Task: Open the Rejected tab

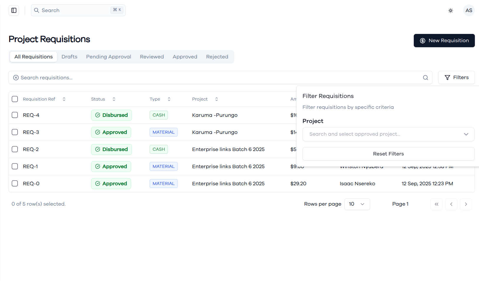Action: [x=217, y=57]
